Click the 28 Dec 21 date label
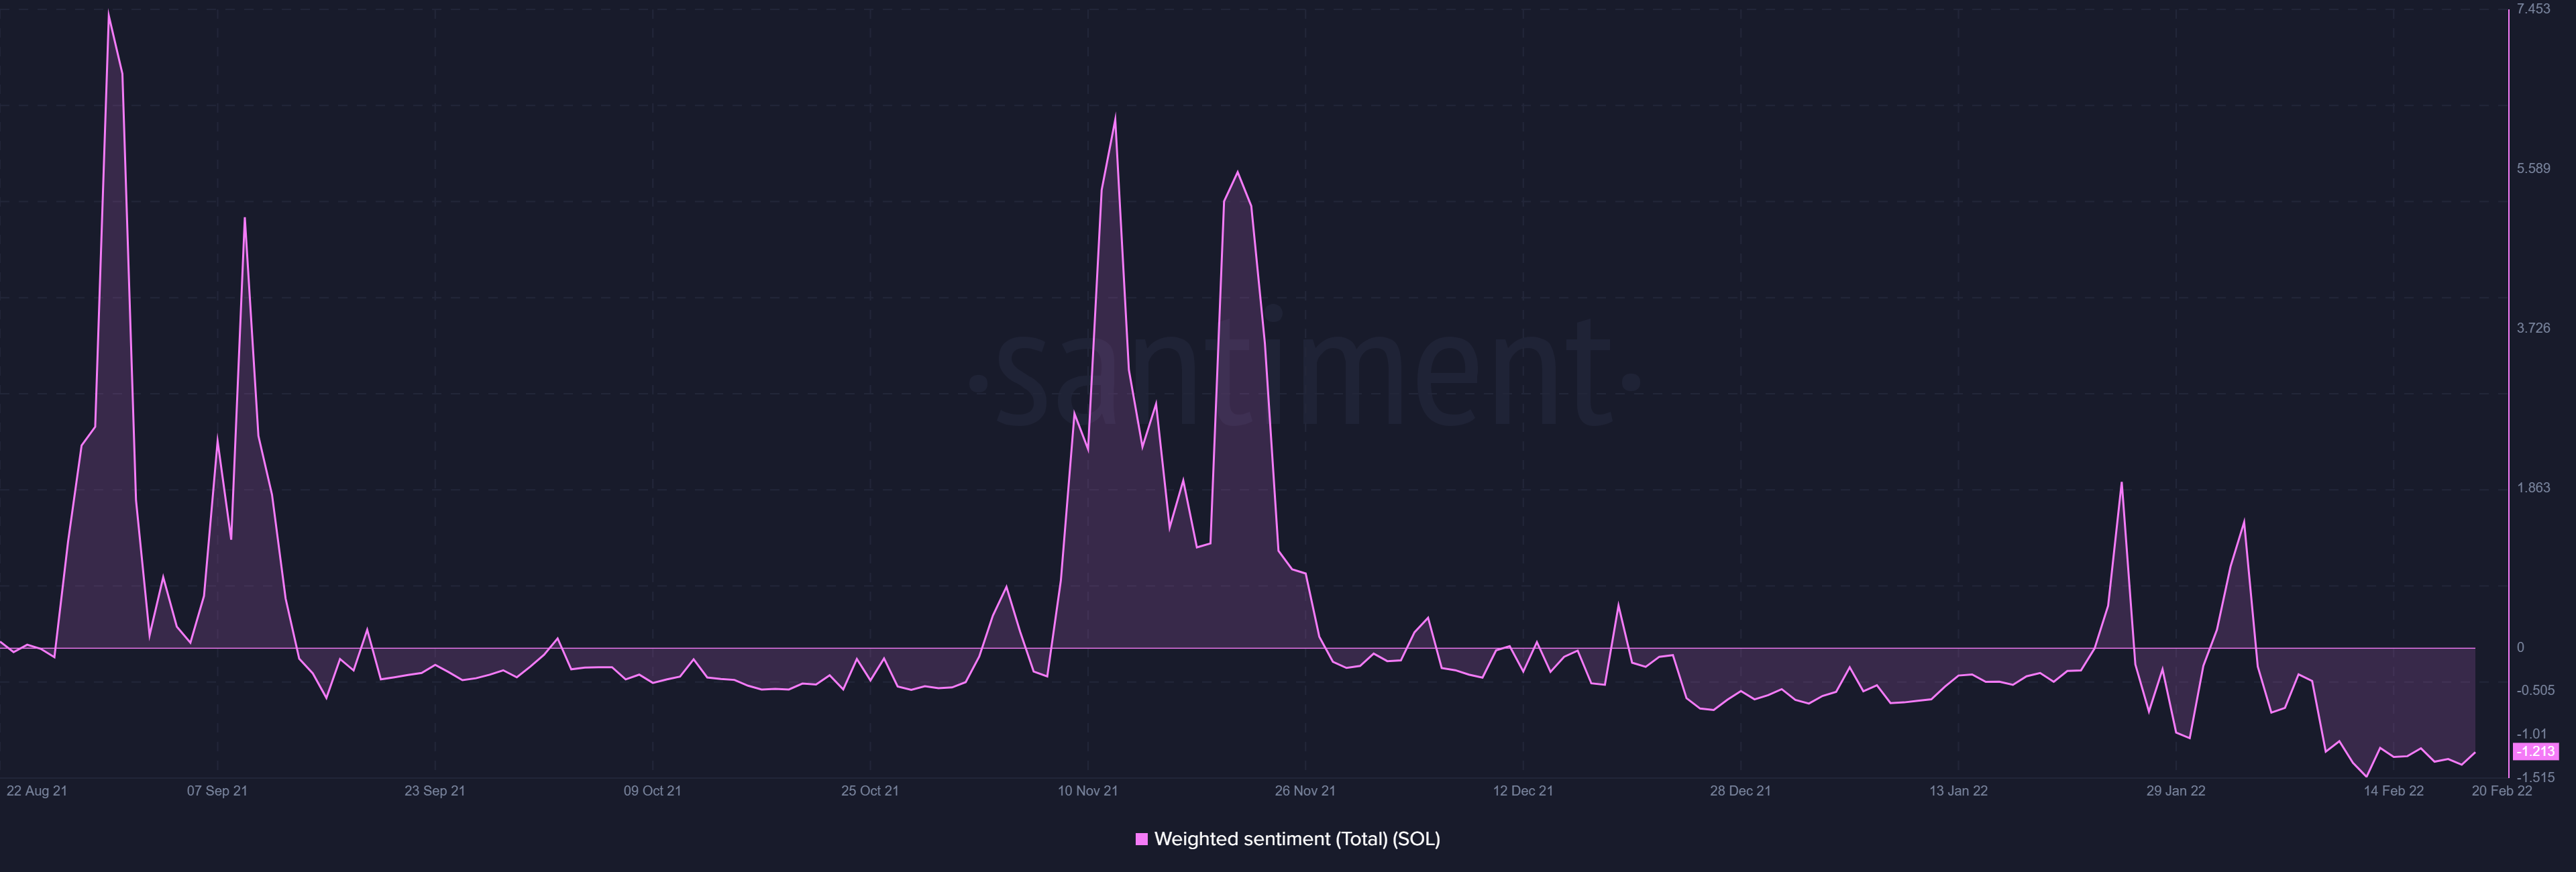The image size is (2576, 872). pyautogui.click(x=1740, y=791)
